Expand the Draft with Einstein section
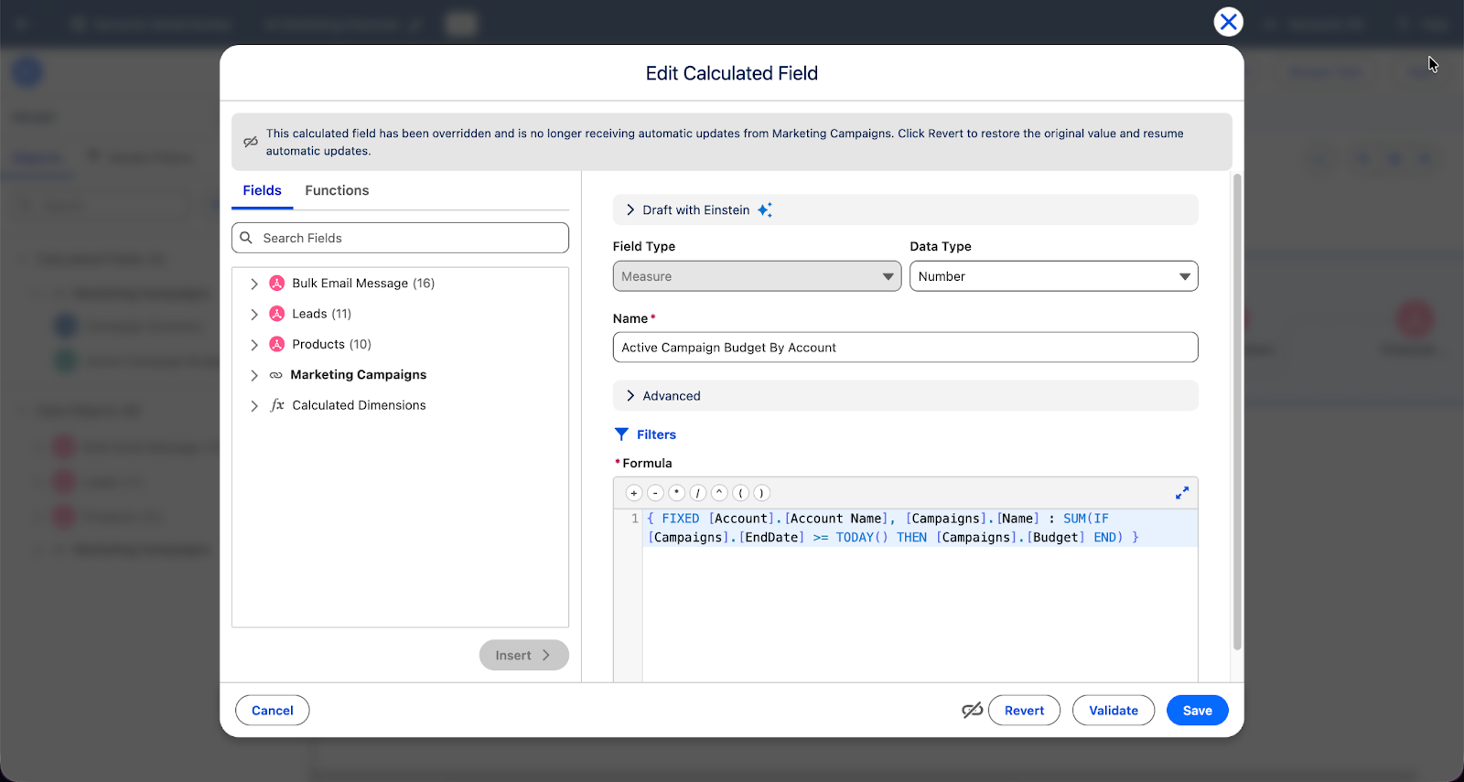1464x782 pixels. pos(630,209)
